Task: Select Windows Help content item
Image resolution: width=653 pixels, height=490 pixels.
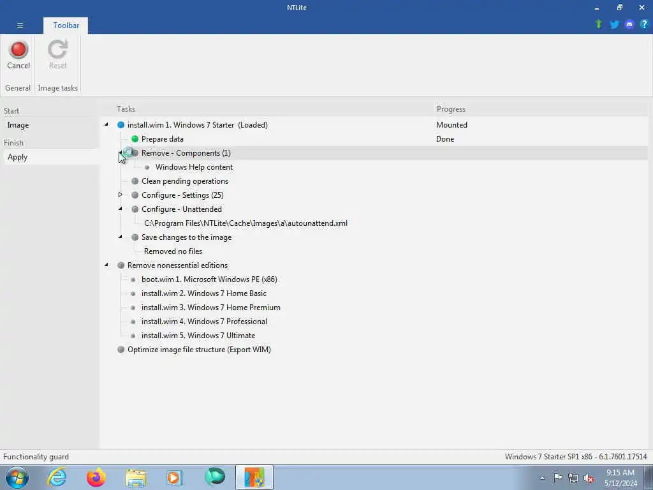Action: click(194, 167)
